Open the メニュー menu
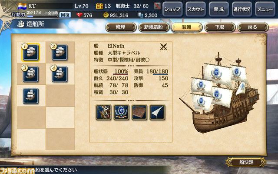Image resolution: width=278 pixels, height=174 pixels. pyautogui.click(x=265, y=9)
